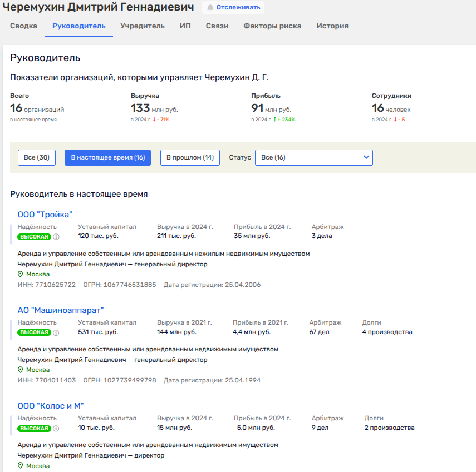Click location pin icon under ООО Колос и М
Image resolution: width=476 pixels, height=472 pixels.
point(21,465)
